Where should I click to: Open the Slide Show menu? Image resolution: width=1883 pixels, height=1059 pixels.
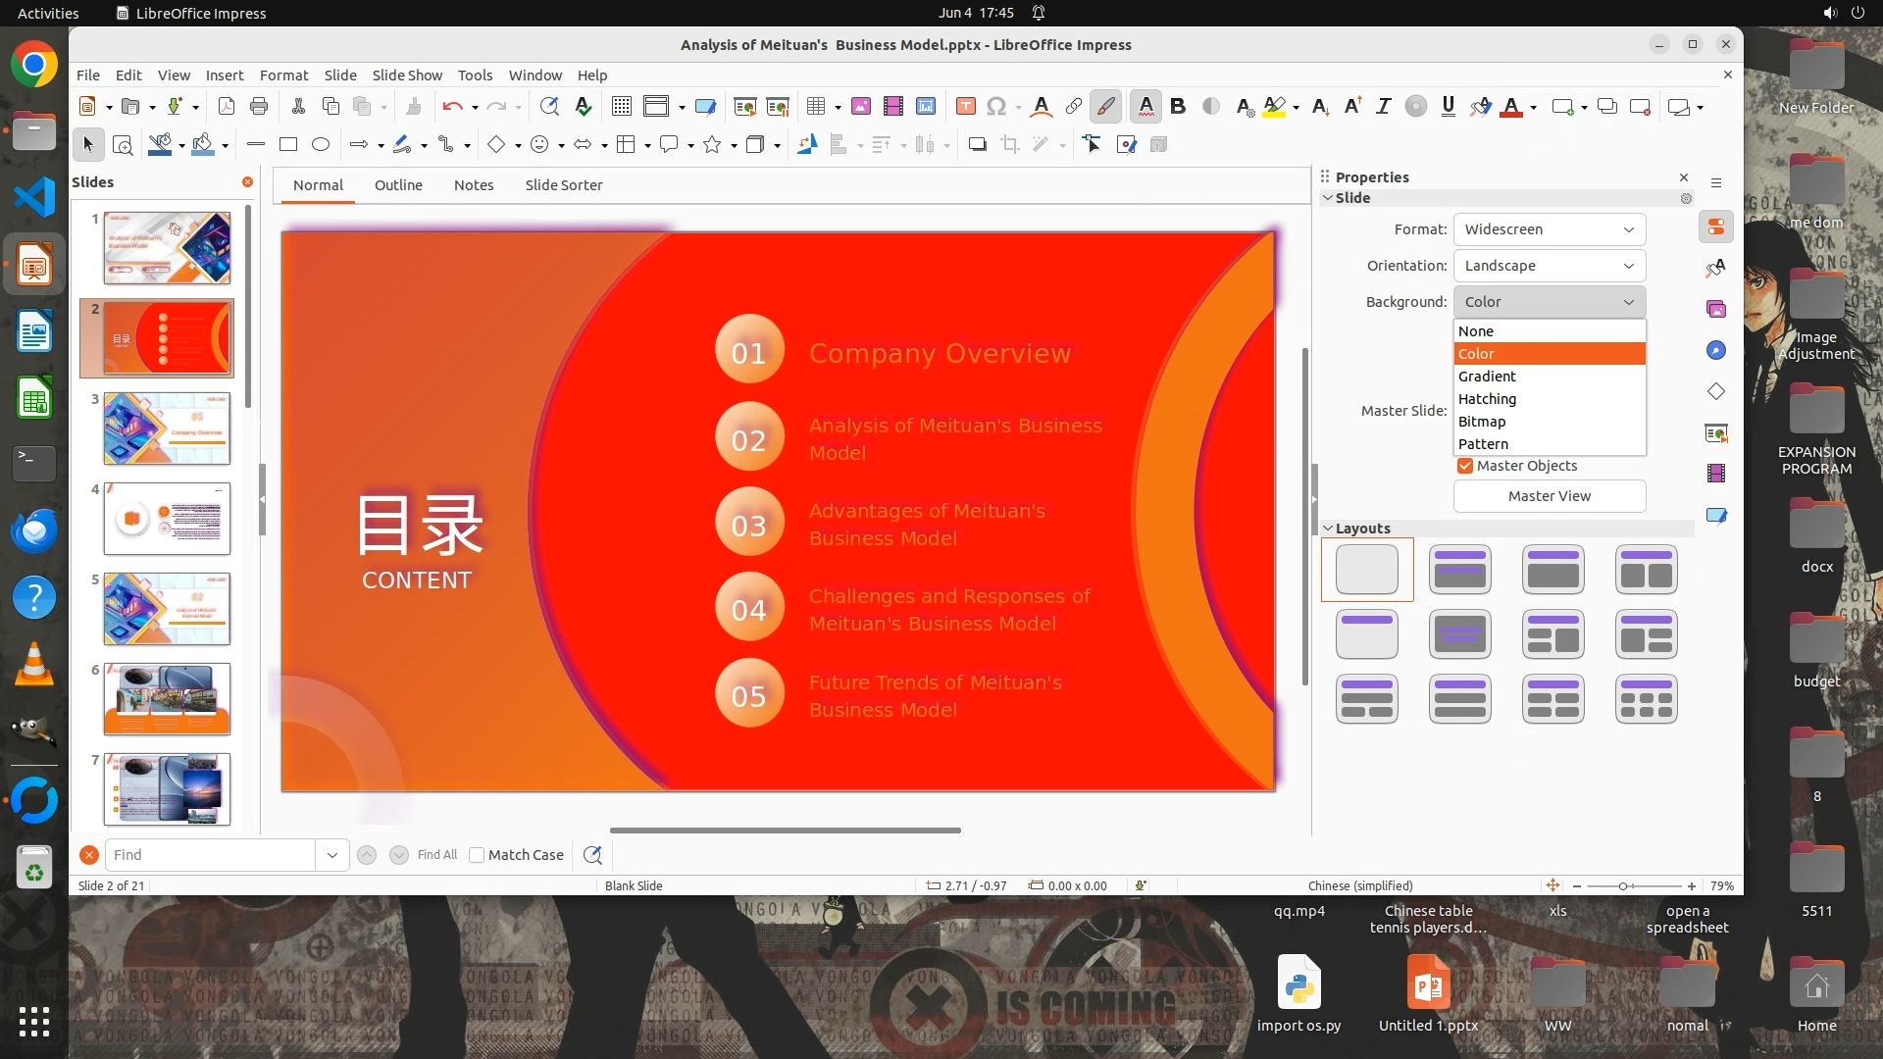click(407, 76)
